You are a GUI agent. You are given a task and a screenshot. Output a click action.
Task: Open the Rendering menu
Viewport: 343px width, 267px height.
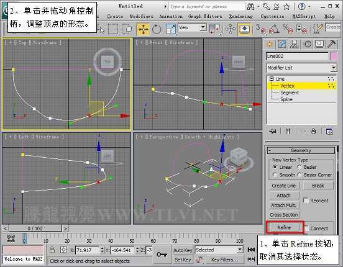[240, 16]
